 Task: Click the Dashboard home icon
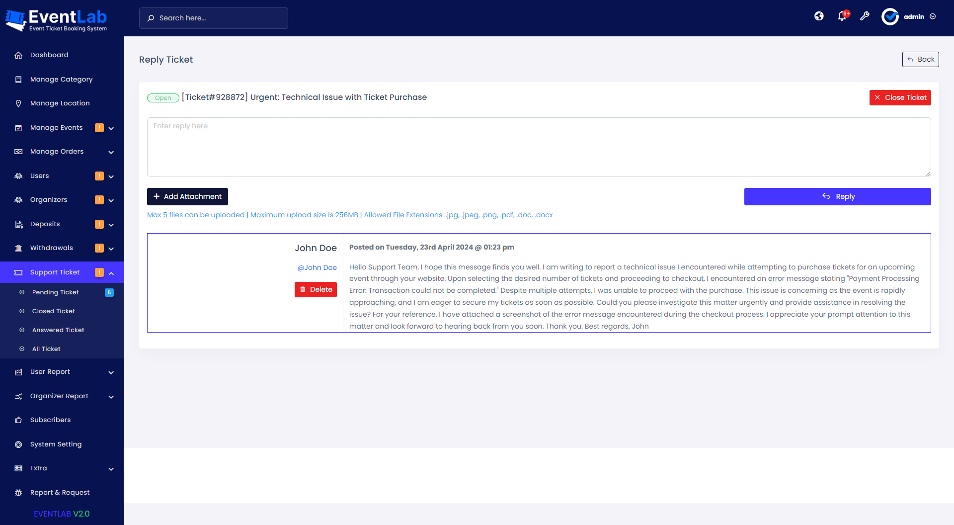coord(18,55)
